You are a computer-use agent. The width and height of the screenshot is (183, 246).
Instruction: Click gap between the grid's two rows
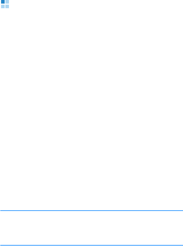point(5,4)
